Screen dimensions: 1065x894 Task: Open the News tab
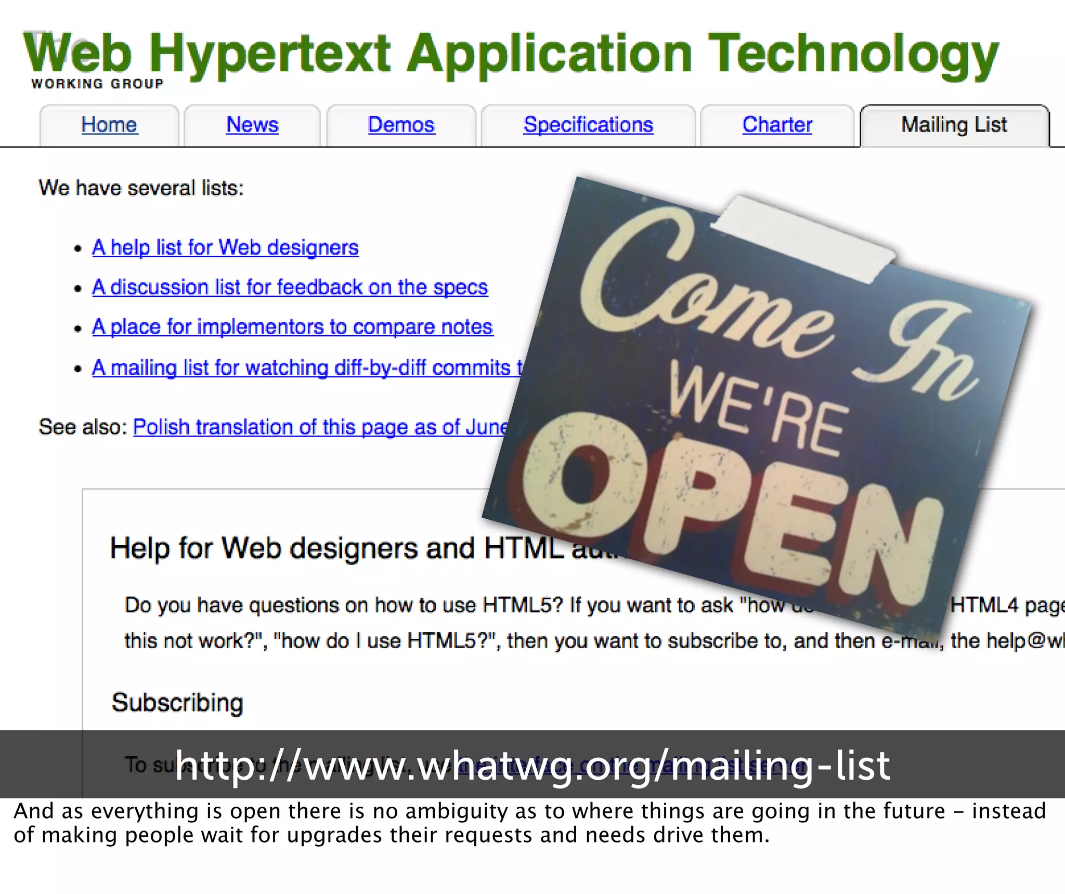point(252,125)
